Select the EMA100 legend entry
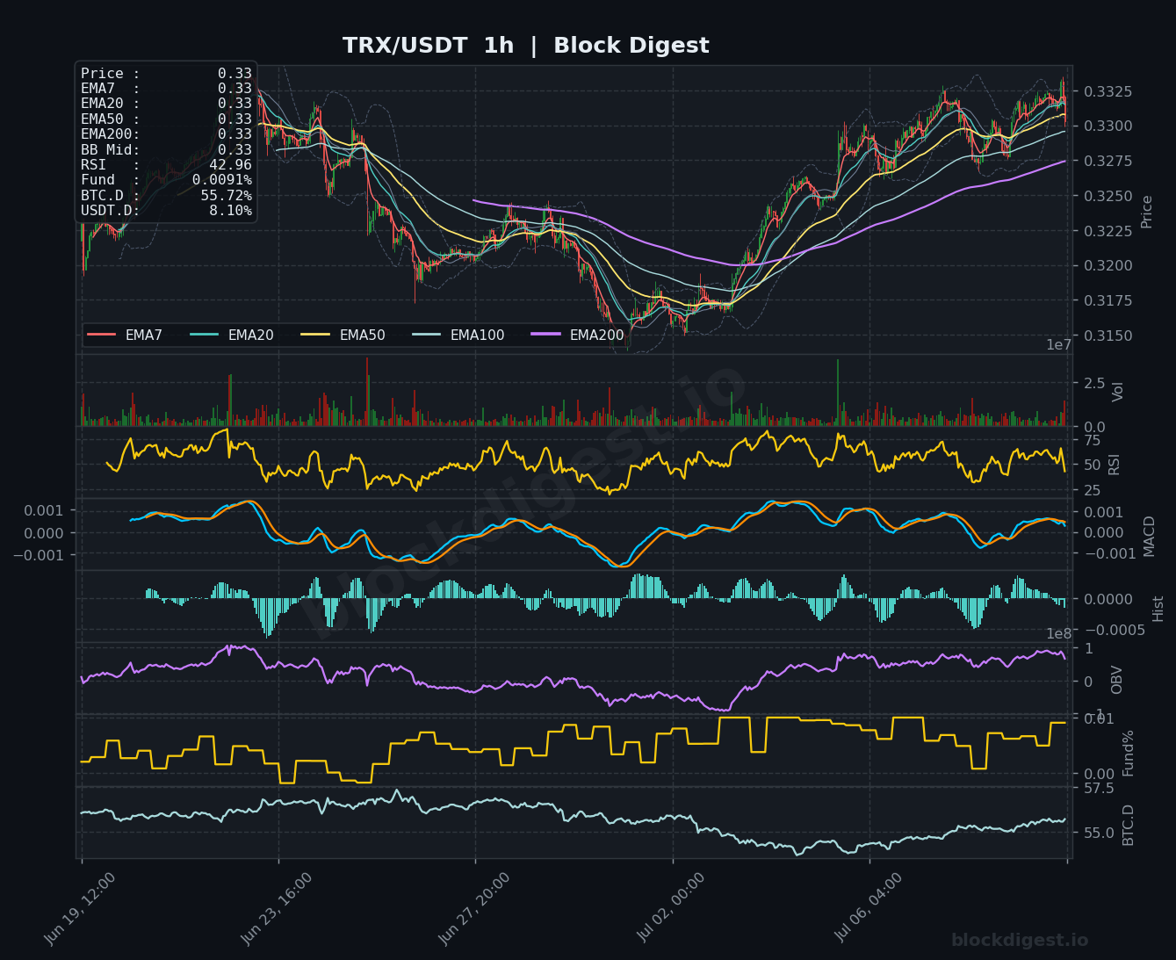The height and width of the screenshot is (960, 1176). (x=458, y=335)
